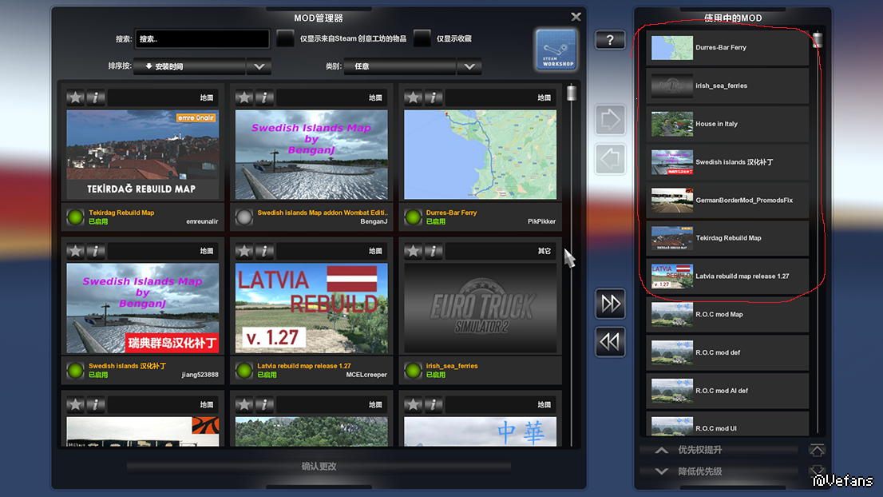Favorite the Durres-Bar Ferry mod card
The width and height of the screenshot is (883, 497).
[x=413, y=97]
